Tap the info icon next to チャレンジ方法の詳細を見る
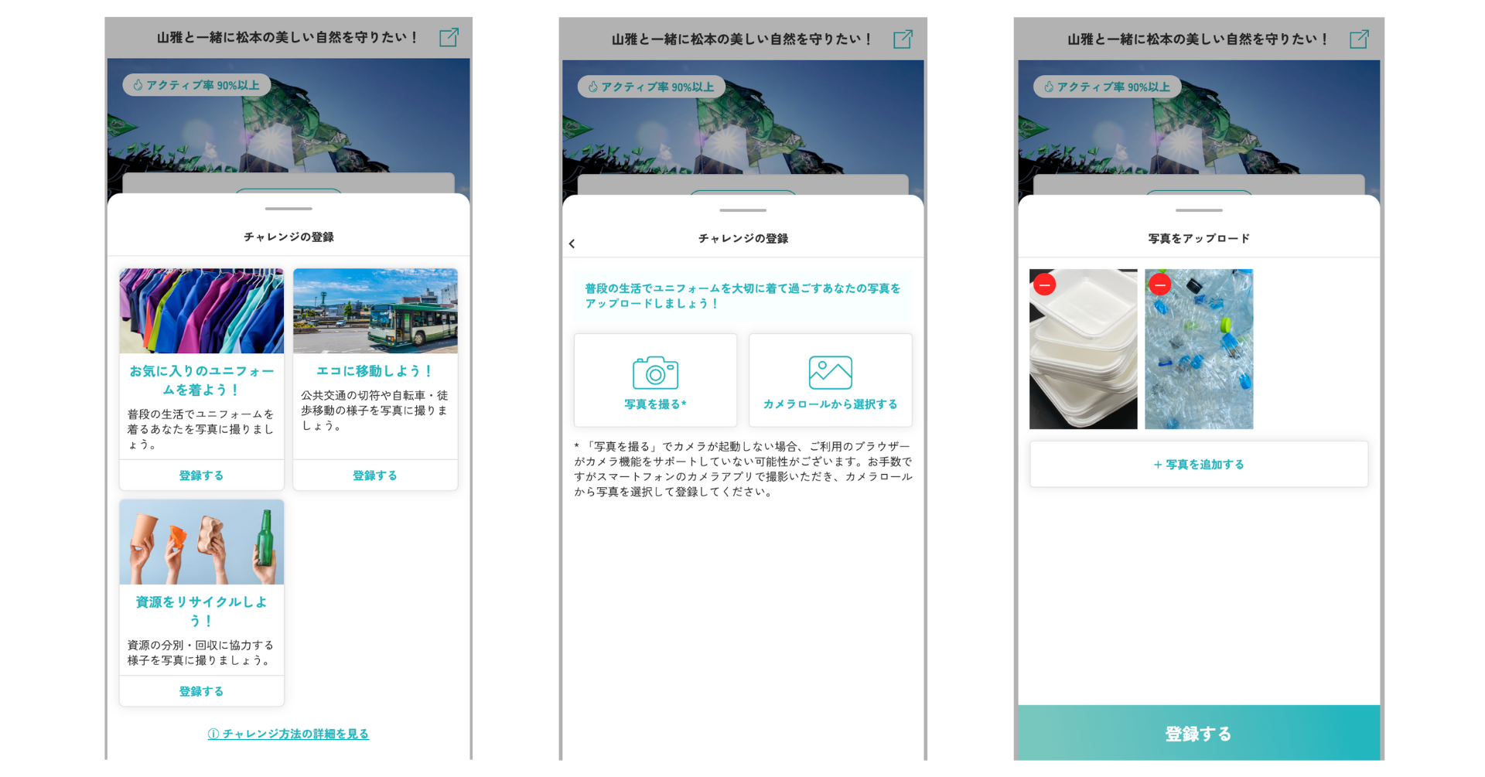 pyautogui.click(x=212, y=735)
